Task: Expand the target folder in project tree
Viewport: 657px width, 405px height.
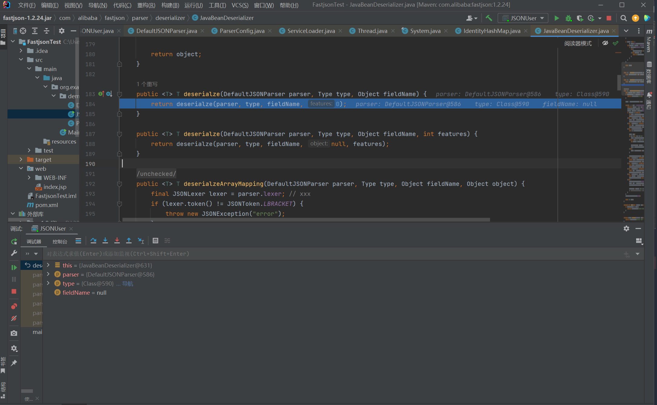Action: point(21,159)
